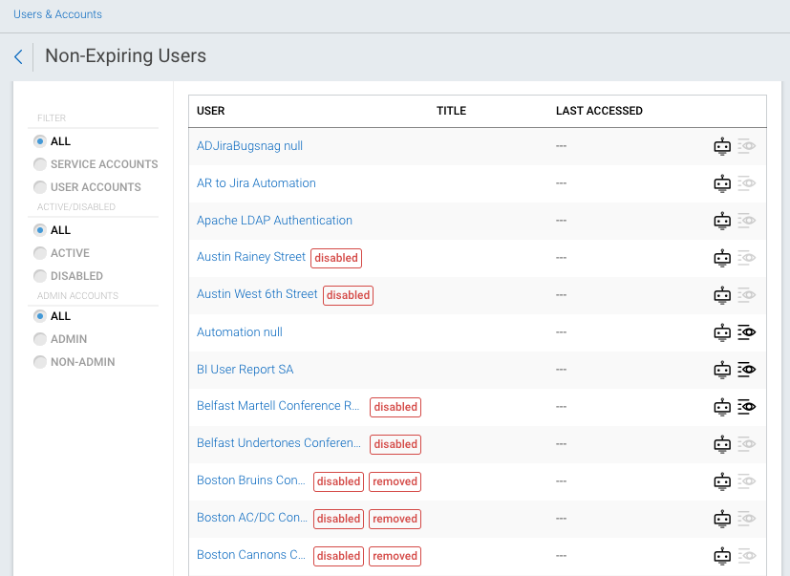This screenshot has width=790, height=576.
Task: Click the Title column header
Action: (x=451, y=111)
